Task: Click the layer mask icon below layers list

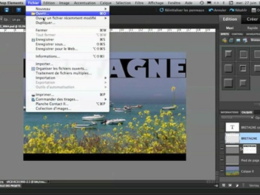Action: 230,185
